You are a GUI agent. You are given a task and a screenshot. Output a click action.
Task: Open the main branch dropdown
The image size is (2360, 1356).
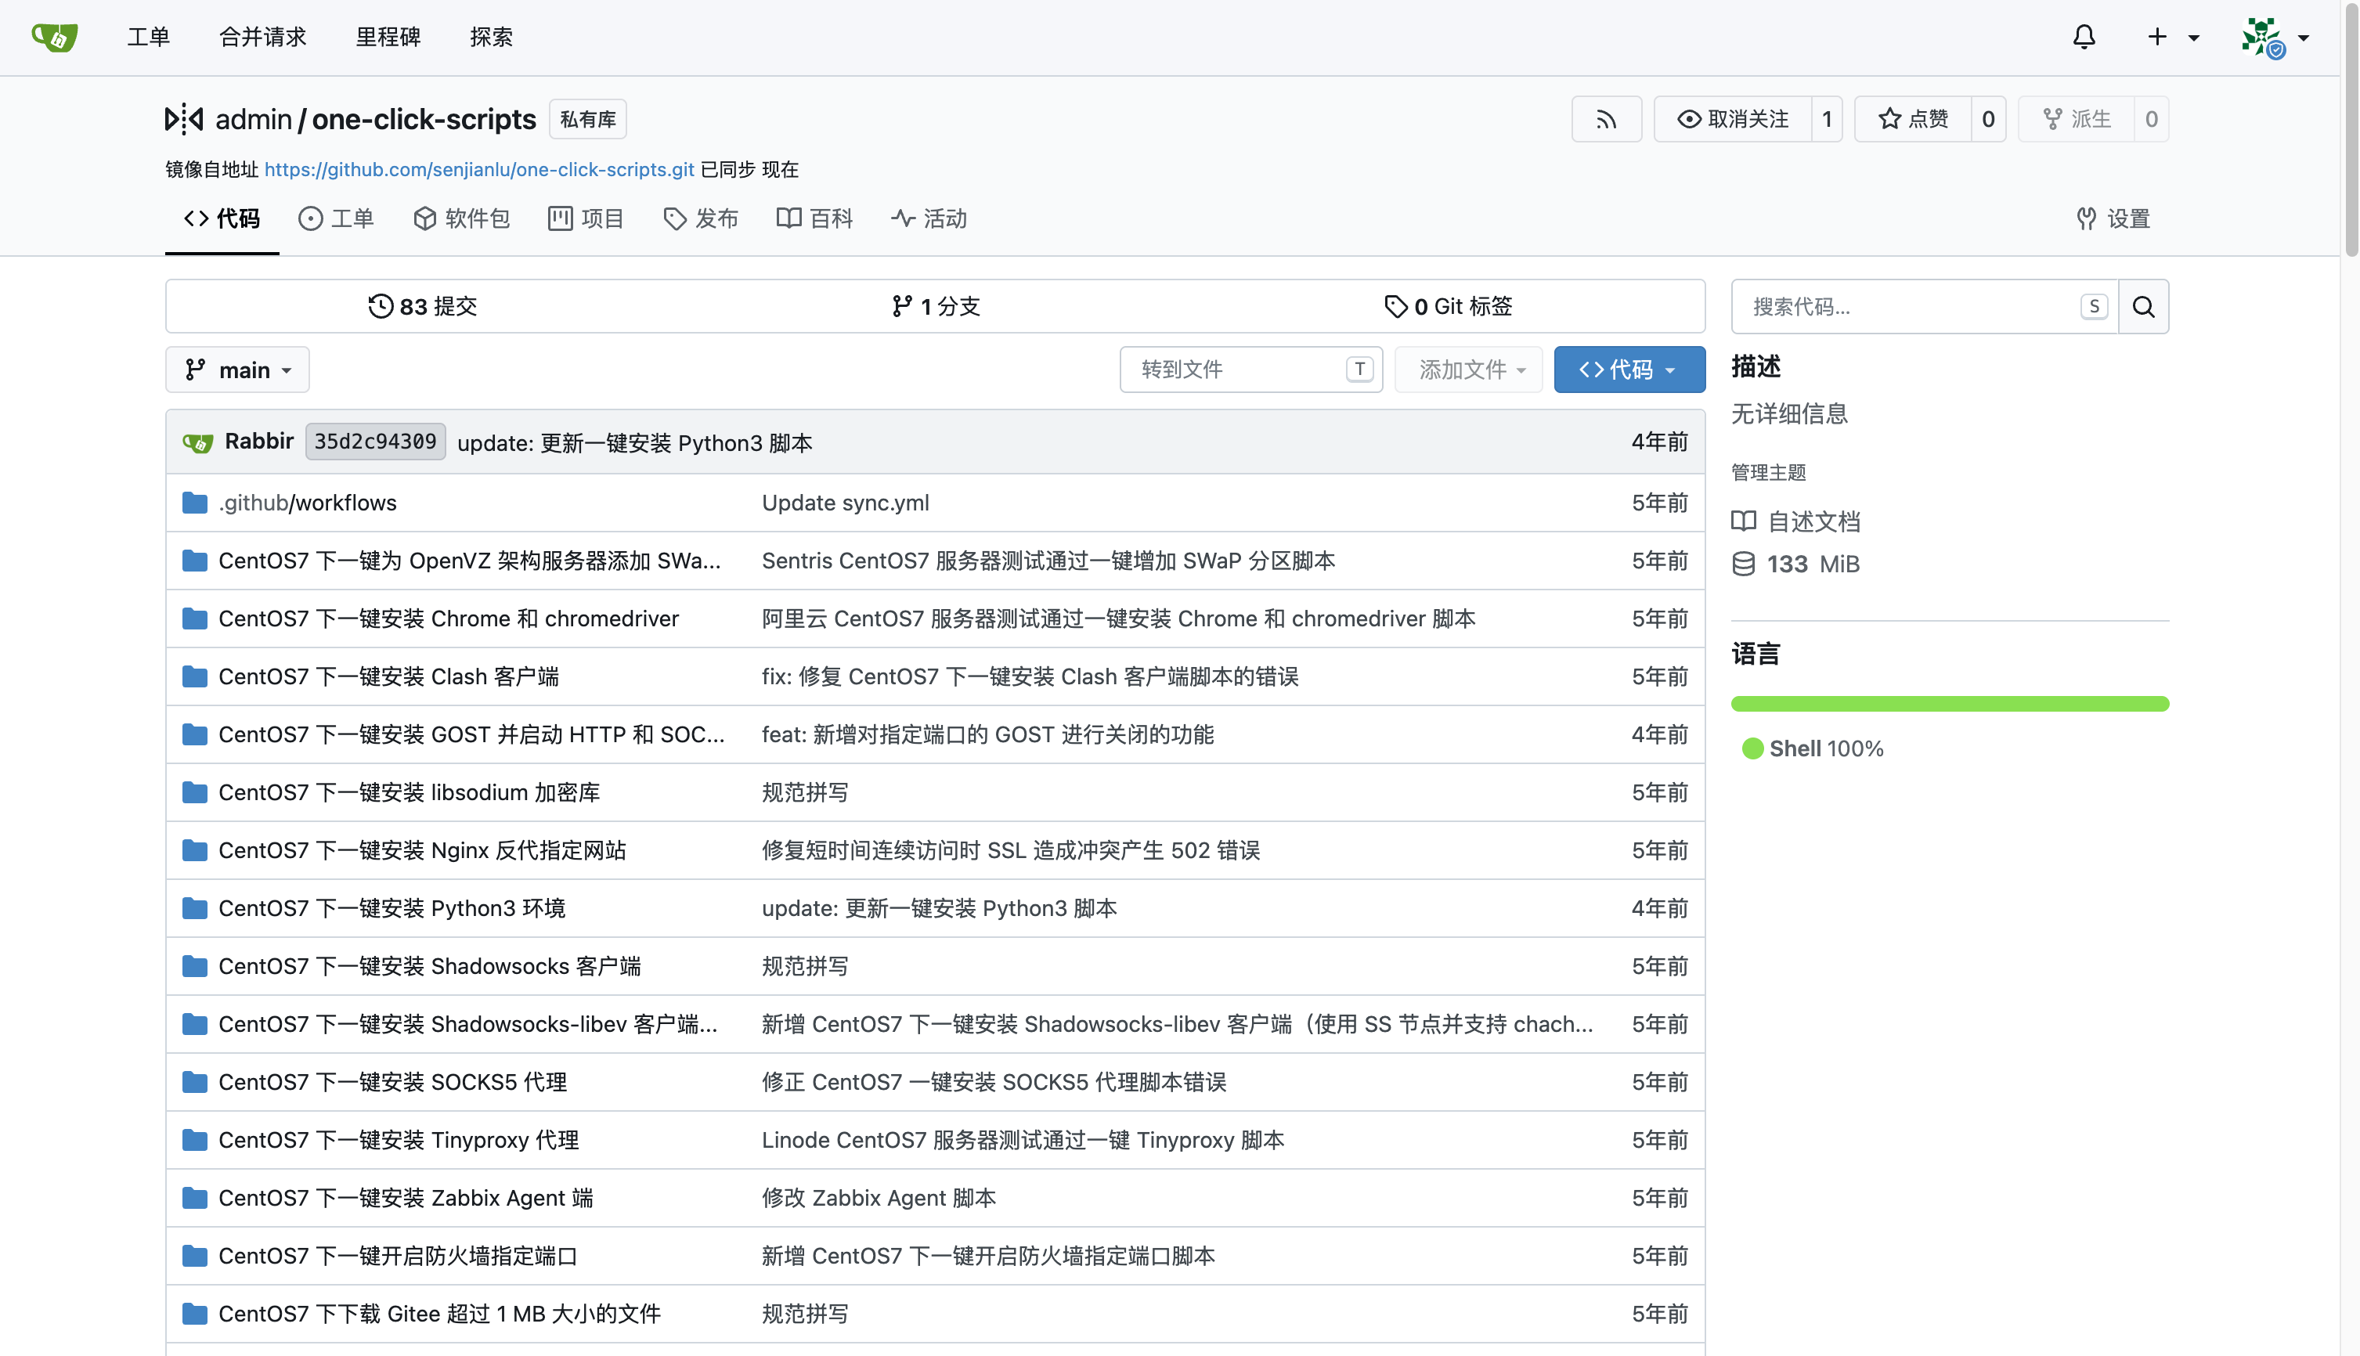pos(237,370)
